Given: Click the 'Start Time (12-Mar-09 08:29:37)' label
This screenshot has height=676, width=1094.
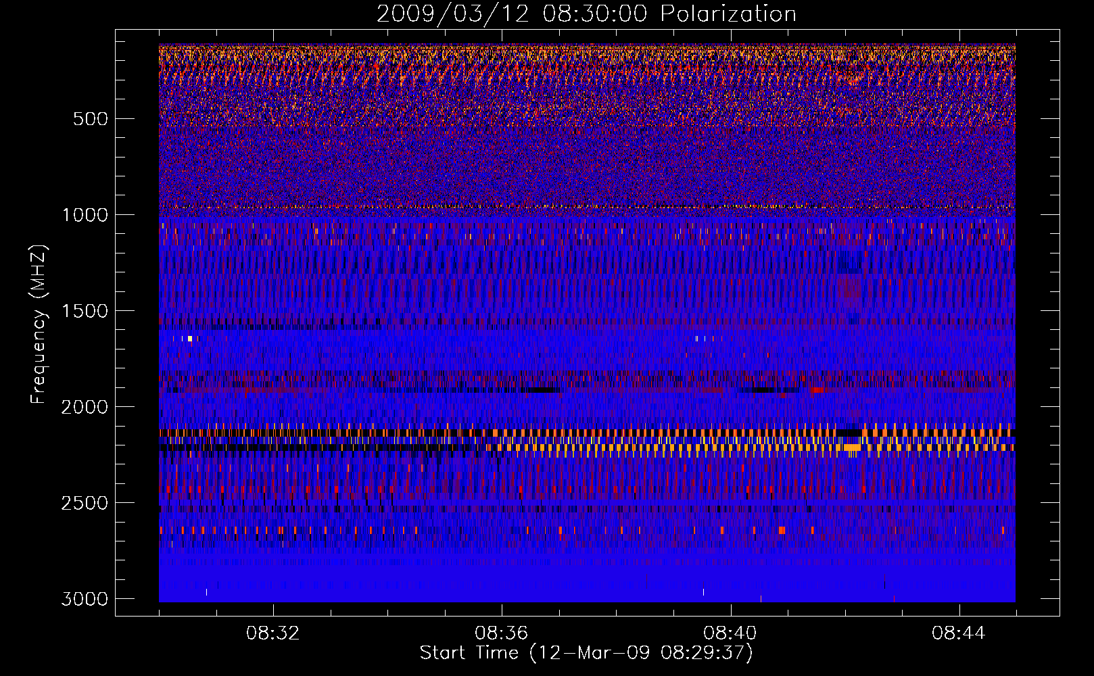Looking at the screenshot, I should pyautogui.click(x=586, y=653).
